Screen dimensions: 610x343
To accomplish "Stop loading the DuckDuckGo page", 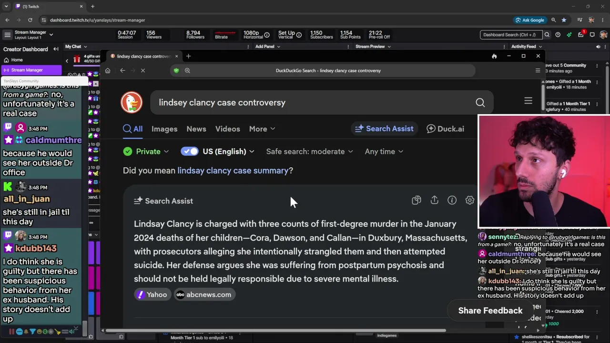I will [143, 71].
